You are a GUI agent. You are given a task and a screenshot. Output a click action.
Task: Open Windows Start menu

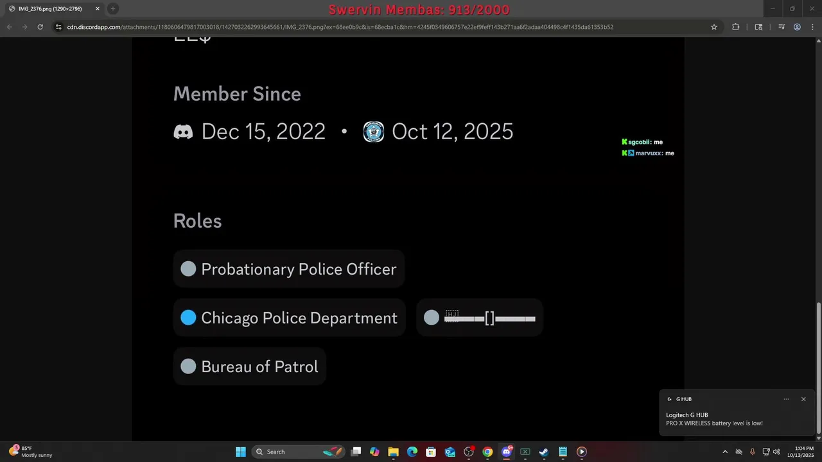[241, 452]
